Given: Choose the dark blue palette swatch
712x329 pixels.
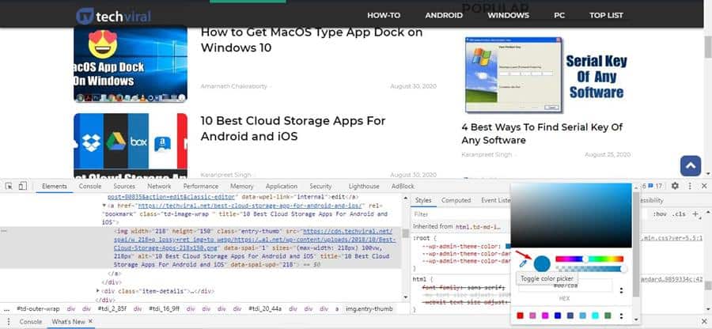Looking at the screenshot, I should [x=557, y=316].
